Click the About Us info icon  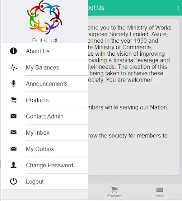click(x=13, y=51)
